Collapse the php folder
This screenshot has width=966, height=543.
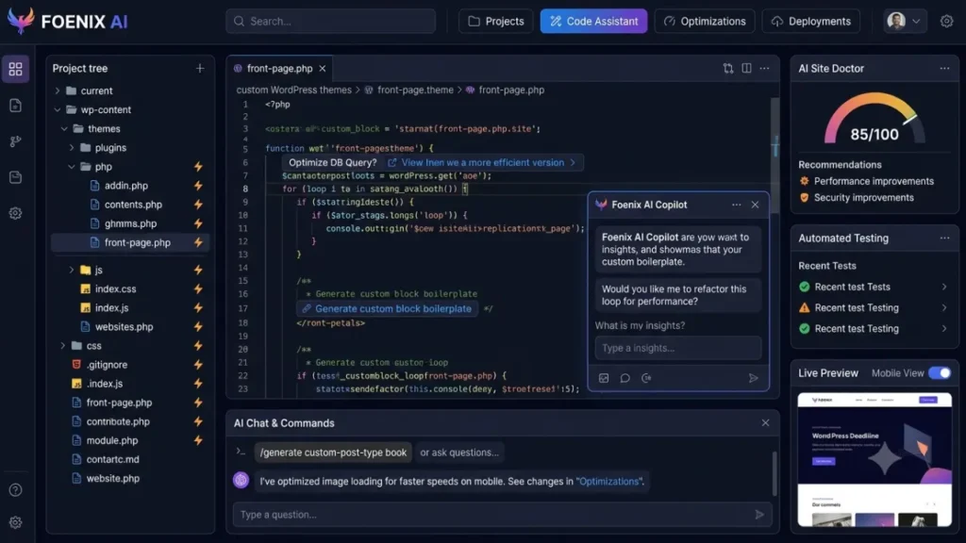coord(72,167)
